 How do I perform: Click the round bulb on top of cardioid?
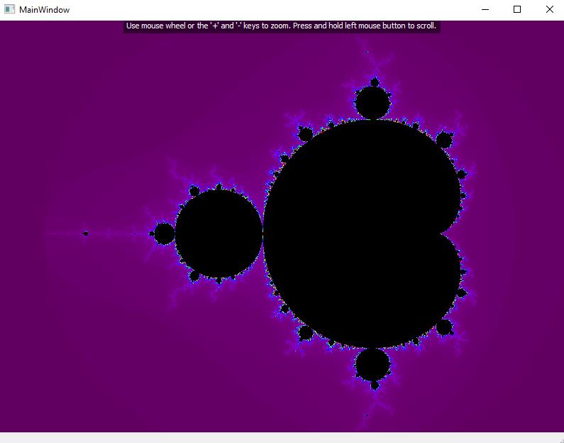point(372,102)
